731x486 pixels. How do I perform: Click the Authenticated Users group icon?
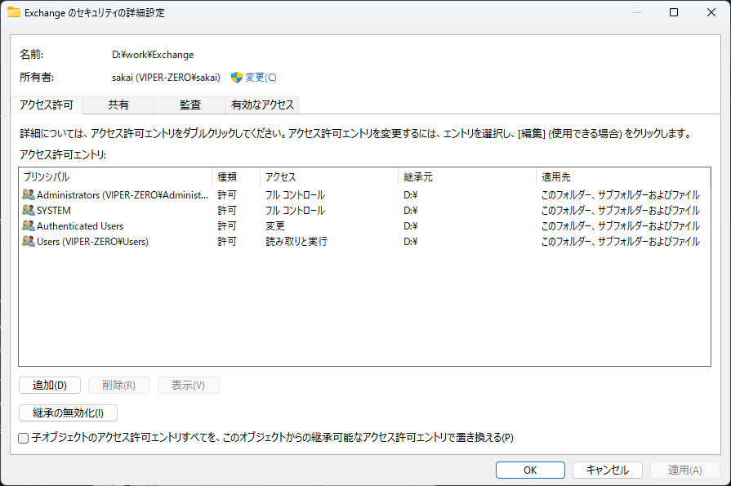point(29,225)
